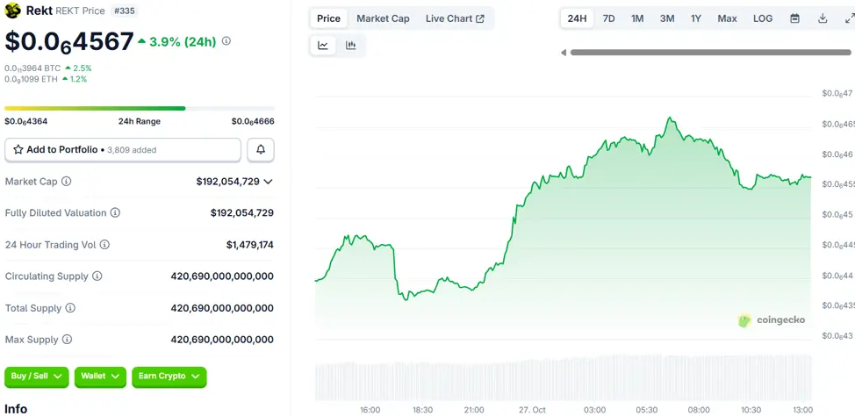Toggle the LOG scale option

point(763,18)
